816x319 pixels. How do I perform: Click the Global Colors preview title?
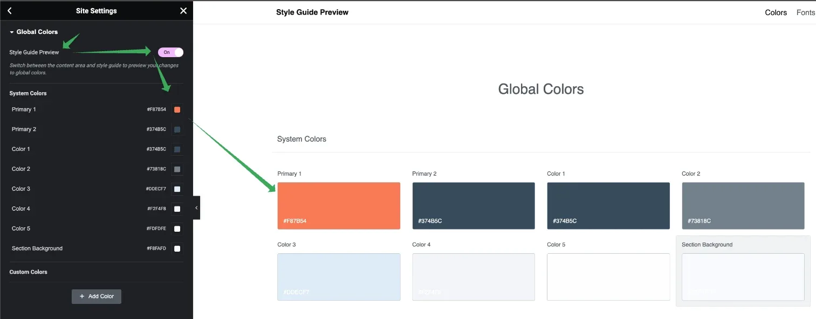[x=541, y=89]
